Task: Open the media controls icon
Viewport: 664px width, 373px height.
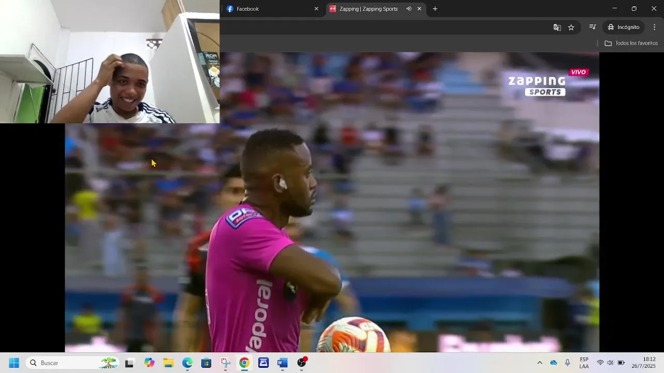Action: pyautogui.click(x=592, y=27)
